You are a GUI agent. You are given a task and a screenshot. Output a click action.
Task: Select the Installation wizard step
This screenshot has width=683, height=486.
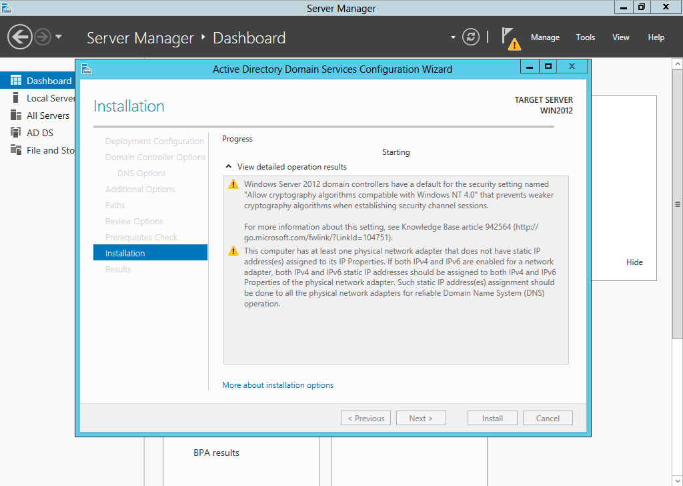150,253
